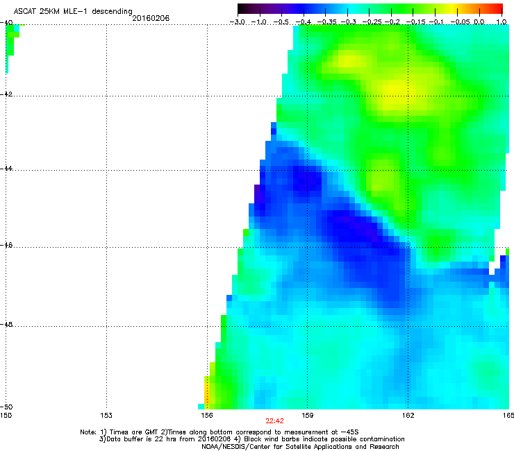The height and width of the screenshot is (451, 514).
Task: Click latitude axis label -50
Action: point(6,407)
